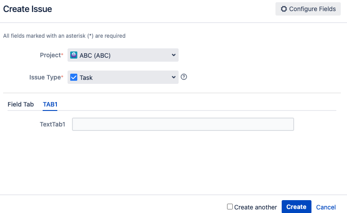Open the ABC (ABC) project selector
This screenshot has width=347, height=213.
coord(123,55)
